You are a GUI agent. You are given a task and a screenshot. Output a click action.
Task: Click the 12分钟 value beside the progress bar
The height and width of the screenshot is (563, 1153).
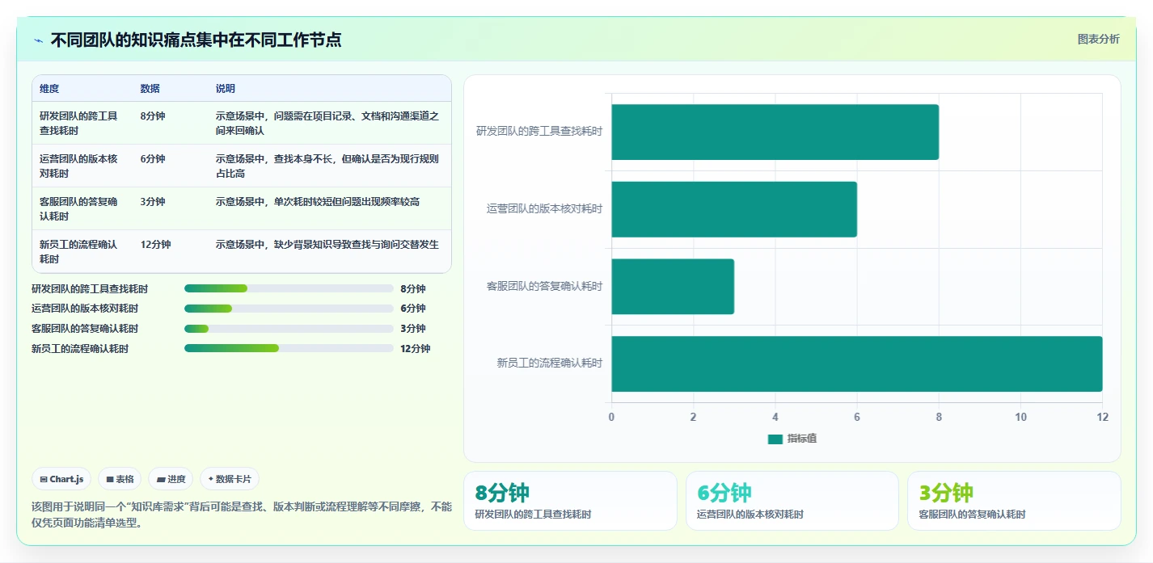(415, 349)
